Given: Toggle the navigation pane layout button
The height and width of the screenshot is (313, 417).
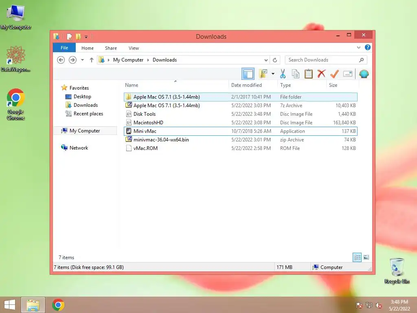Looking at the screenshot, I should point(248,74).
